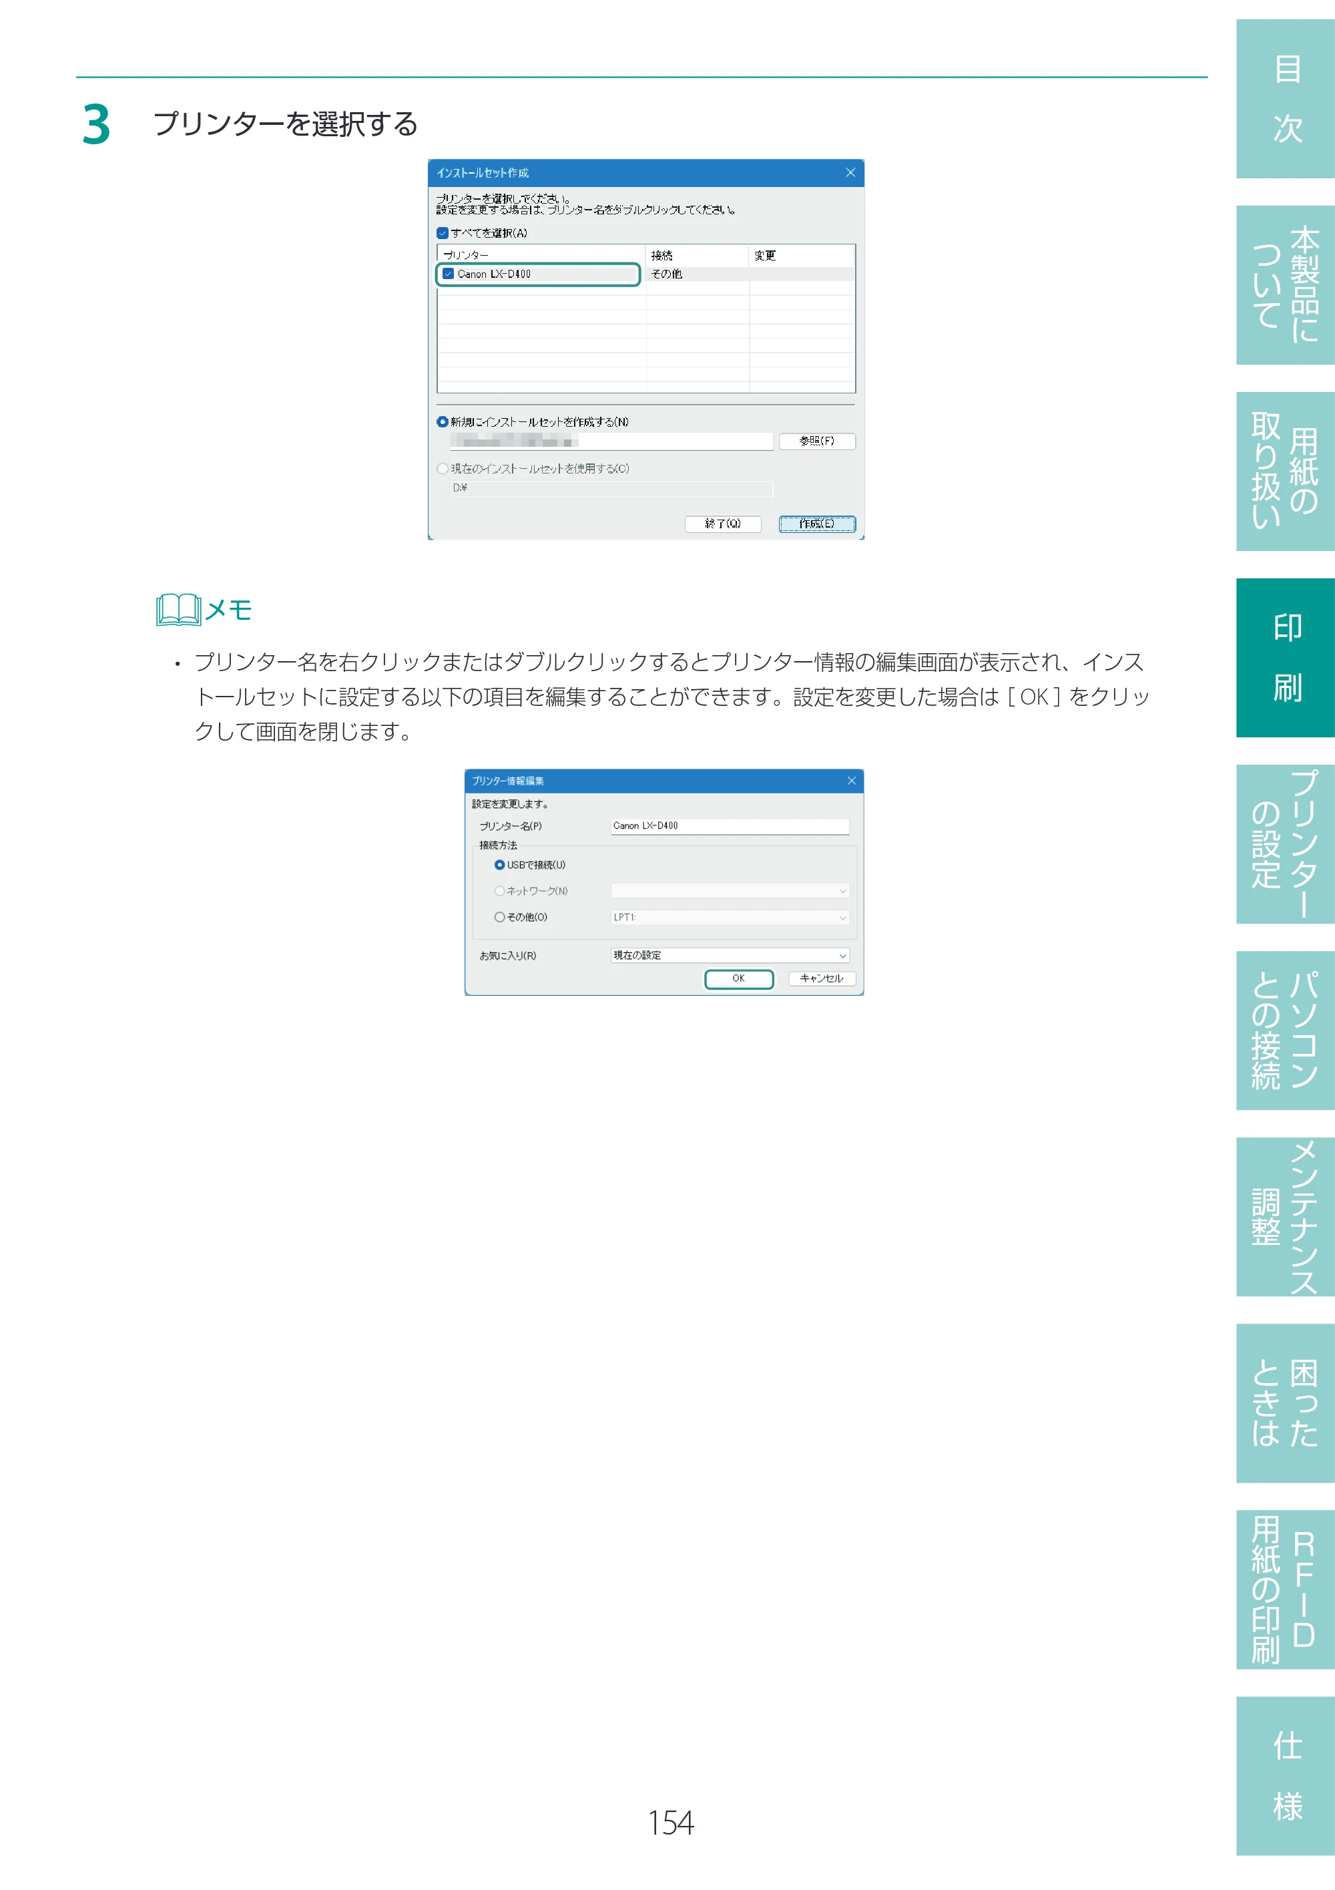Open the empty ネットワーク combo box
Screen dimensions: 1335x1890
(730, 891)
